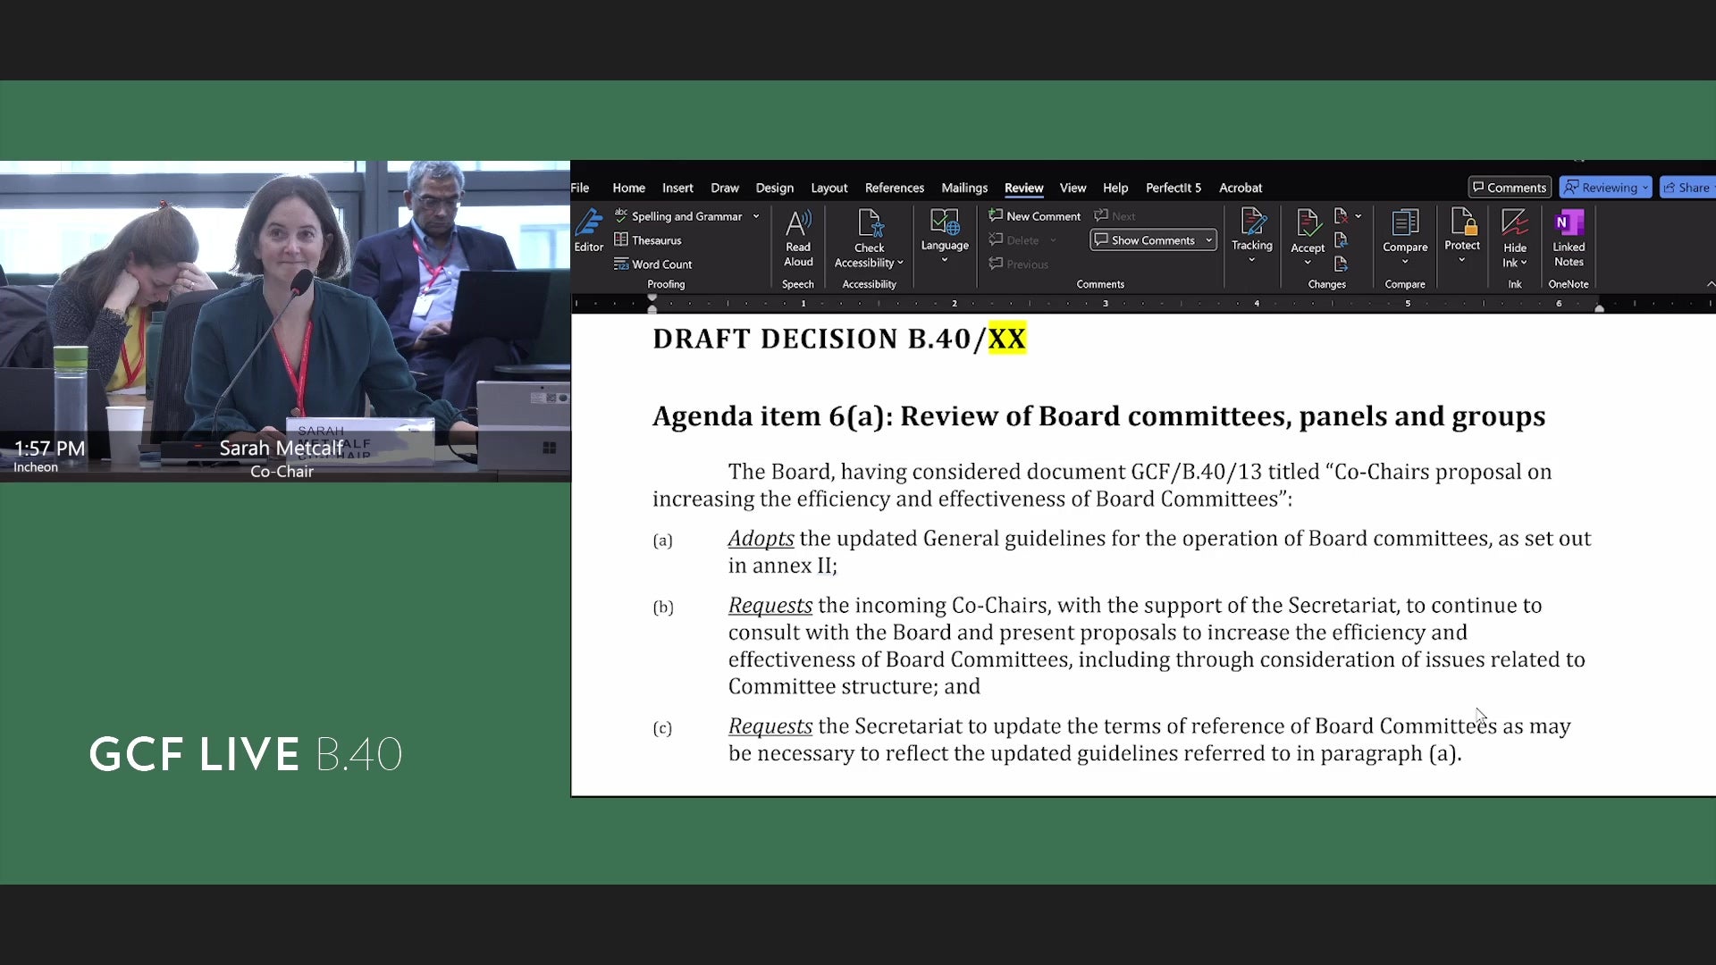Screen dimensions: 1716x965
Task: Open the Help tab
Action: coord(1115,188)
